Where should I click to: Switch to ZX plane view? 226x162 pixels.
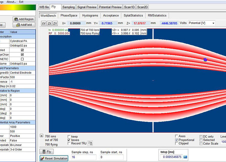coord(50,23)
